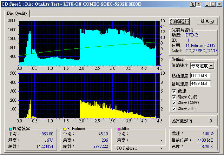Screen dimensions: 224x155
Task: Click the speed value 8.30 X
Action: point(207,147)
